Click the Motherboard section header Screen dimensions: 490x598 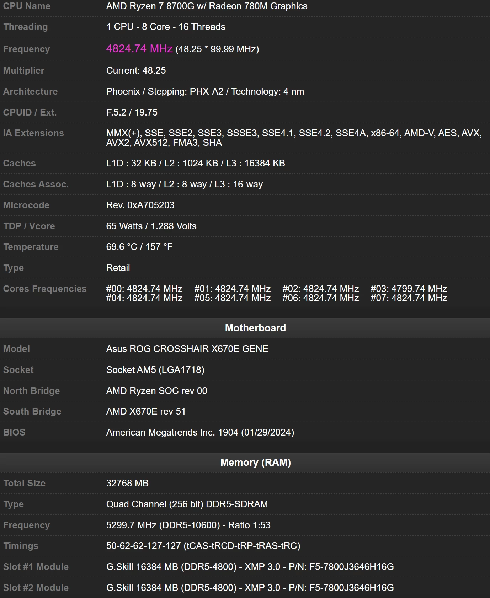[255, 328]
